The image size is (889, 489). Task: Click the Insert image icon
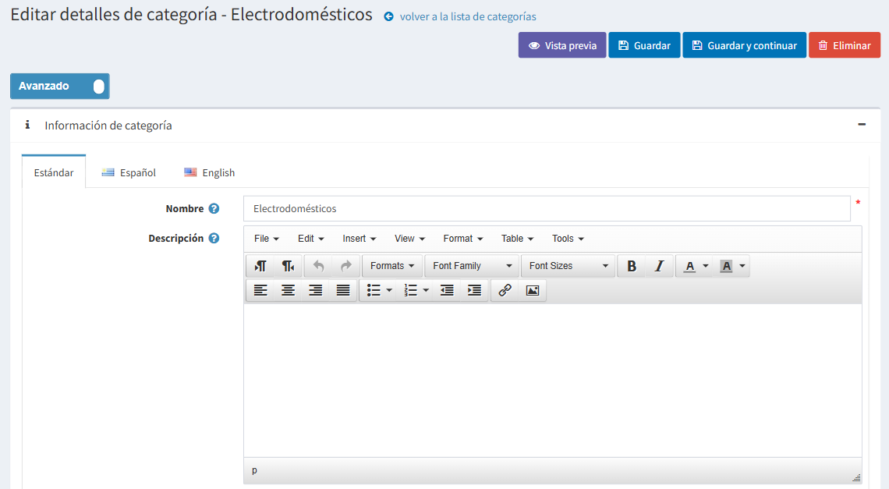coord(533,290)
